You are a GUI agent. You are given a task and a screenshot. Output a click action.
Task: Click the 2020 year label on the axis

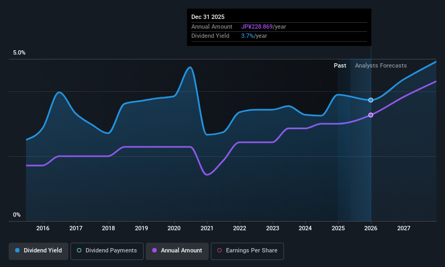[174, 228]
